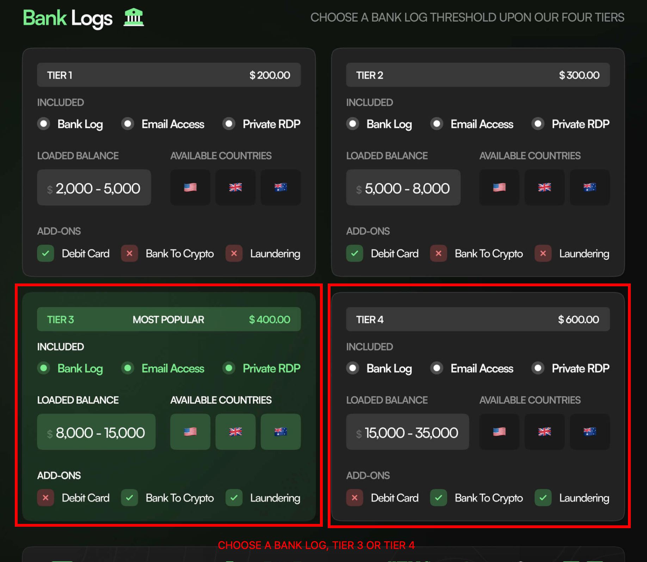Image resolution: width=647 pixels, height=562 pixels.
Task: Select the UK flag in Tier 3
Action: [x=235, y=432]
